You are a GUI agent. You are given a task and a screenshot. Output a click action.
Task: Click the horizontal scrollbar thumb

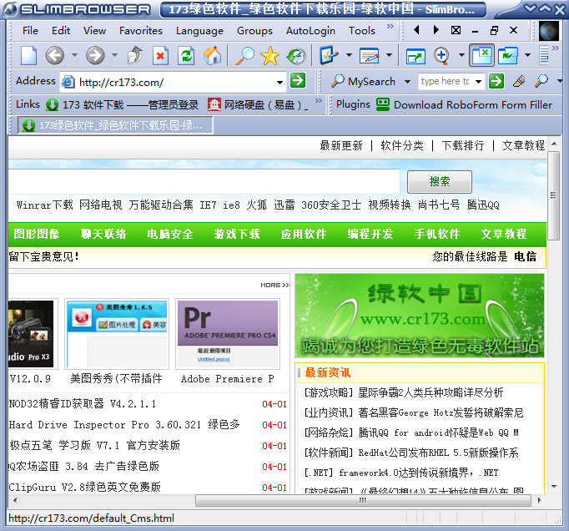[363, 500]
